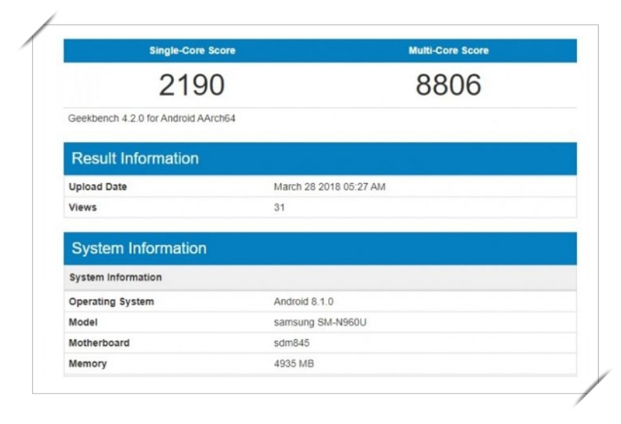Click the blue System Information heading
Screen dimensions: 621x424
[x=139, y=248]
